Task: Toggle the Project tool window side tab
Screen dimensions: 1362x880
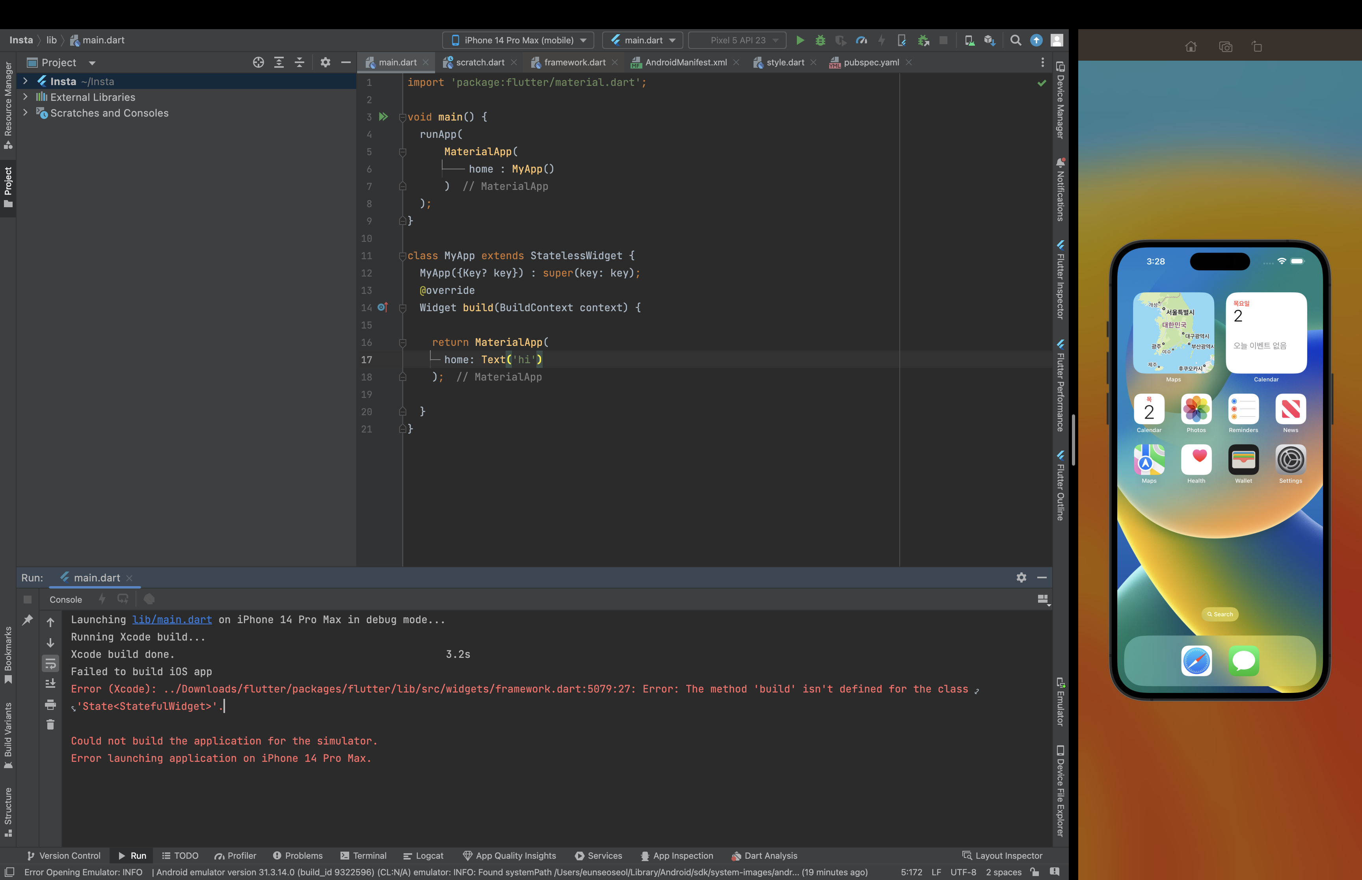Action: [x=8, y=187]
